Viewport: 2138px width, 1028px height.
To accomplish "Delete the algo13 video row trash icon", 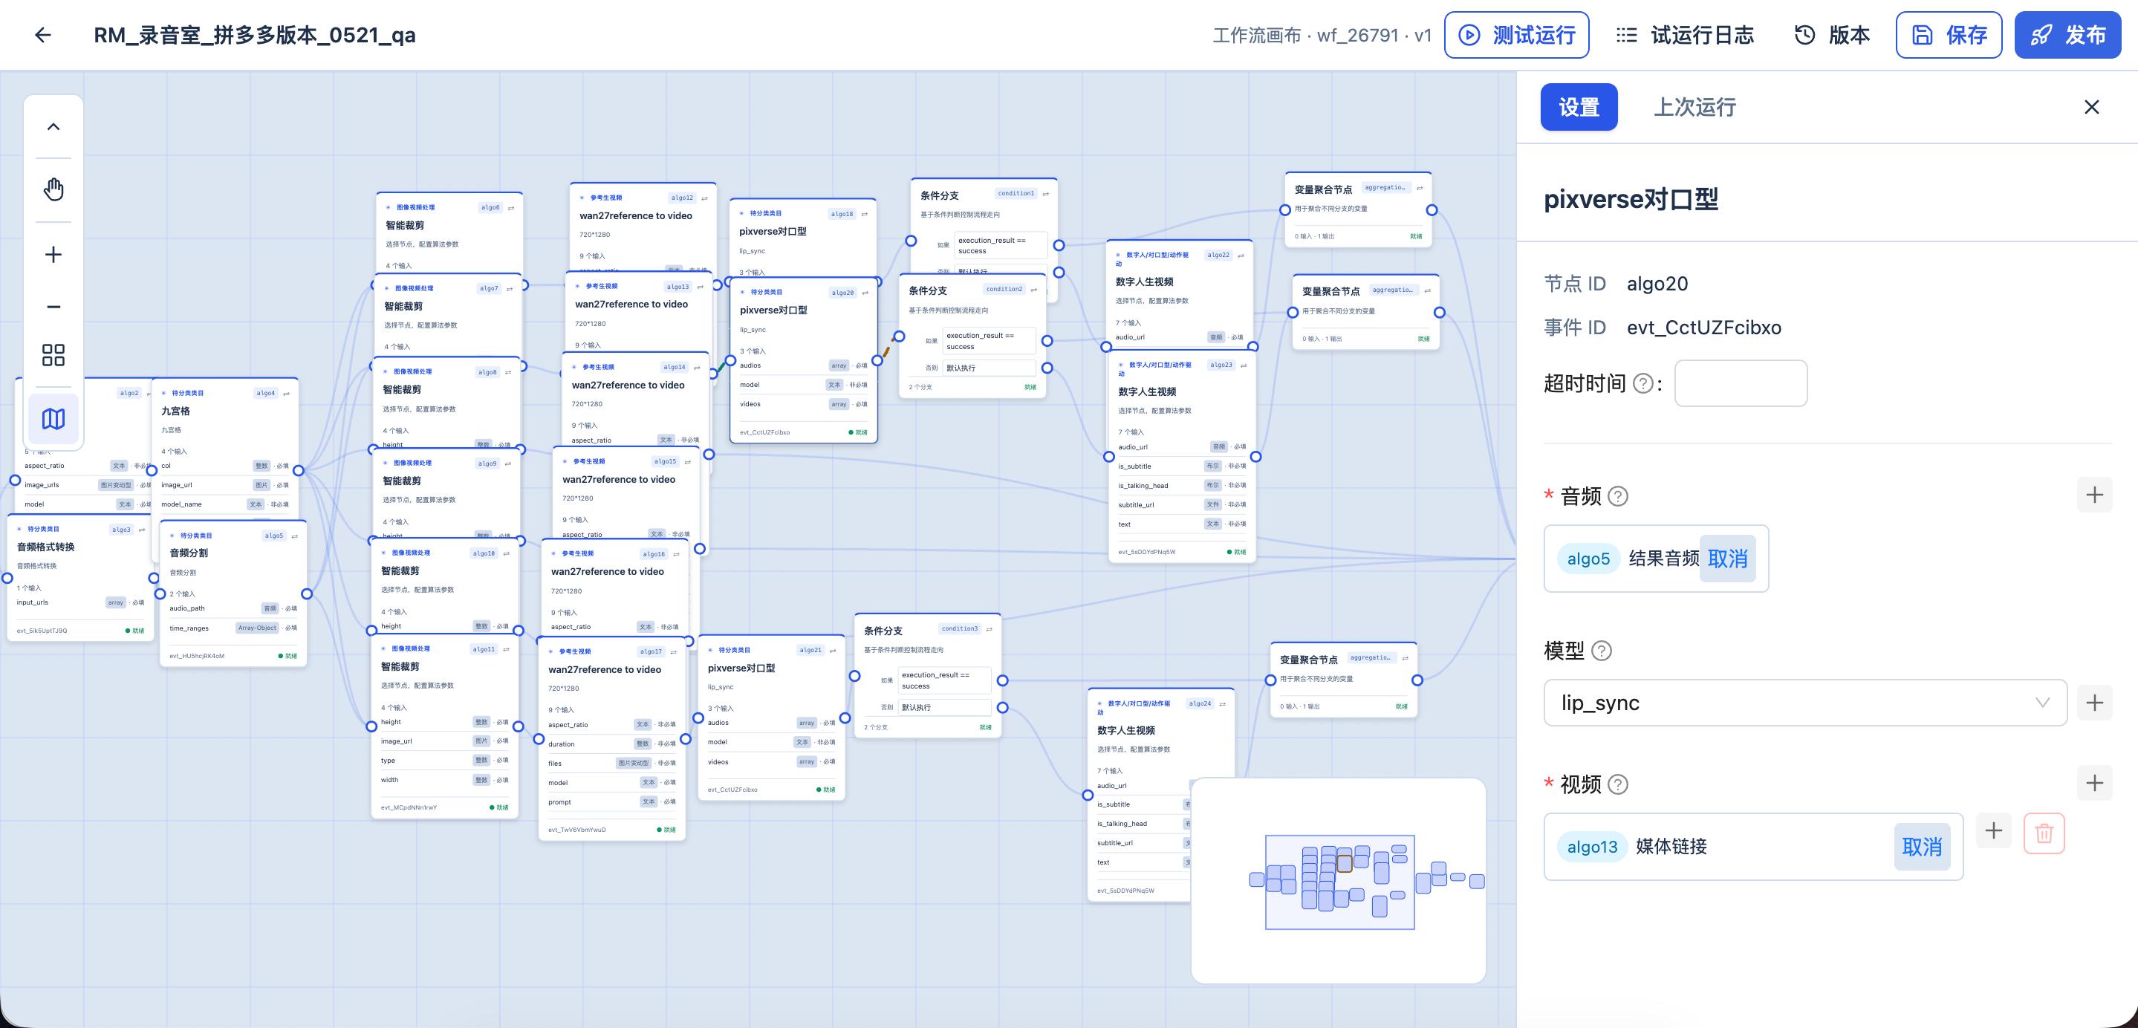I will [2044, 833].
